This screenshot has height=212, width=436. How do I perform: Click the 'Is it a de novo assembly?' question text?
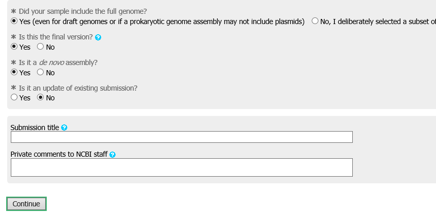58,62
